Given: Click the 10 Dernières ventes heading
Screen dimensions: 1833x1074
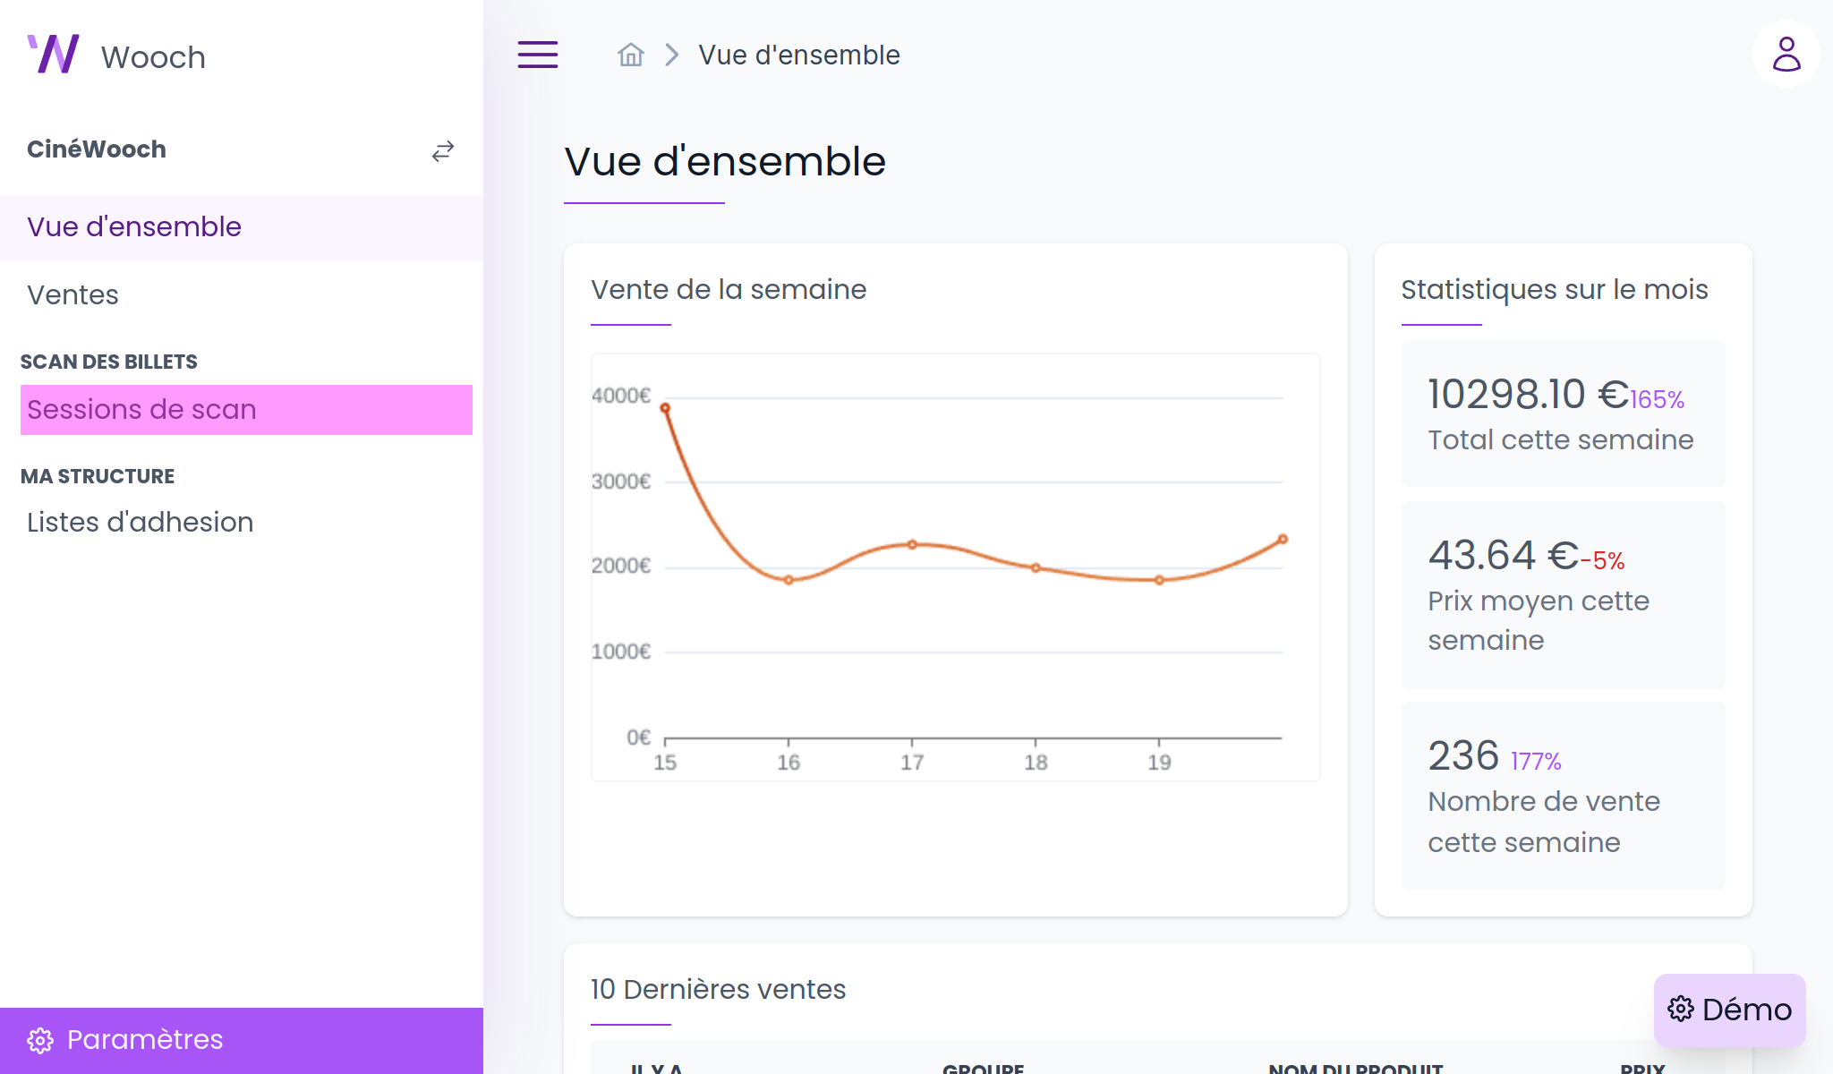Looking at the screenshot, I should tap(718, 990).
